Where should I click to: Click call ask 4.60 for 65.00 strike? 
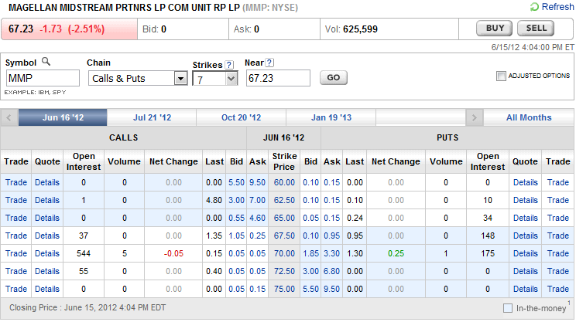(258, 218)
